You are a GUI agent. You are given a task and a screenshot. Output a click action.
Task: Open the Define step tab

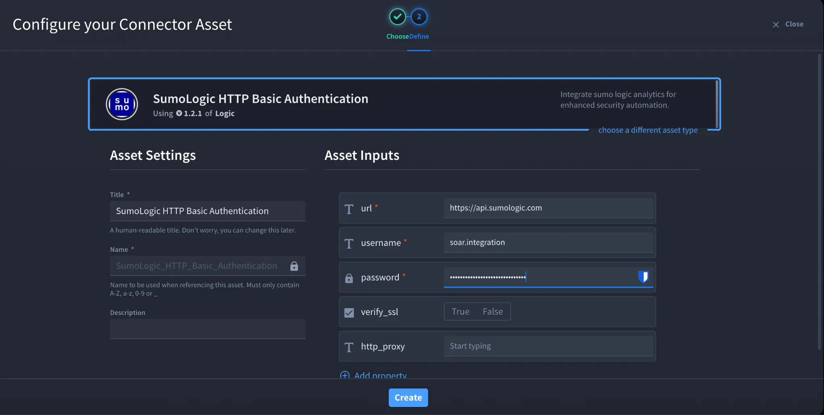[x=419, y=36]
